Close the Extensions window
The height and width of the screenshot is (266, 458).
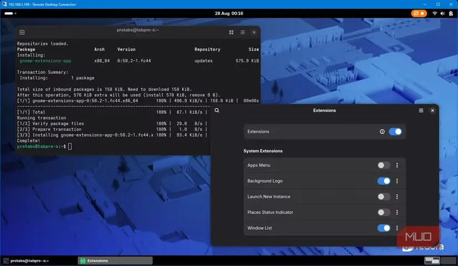coord(432,110)
